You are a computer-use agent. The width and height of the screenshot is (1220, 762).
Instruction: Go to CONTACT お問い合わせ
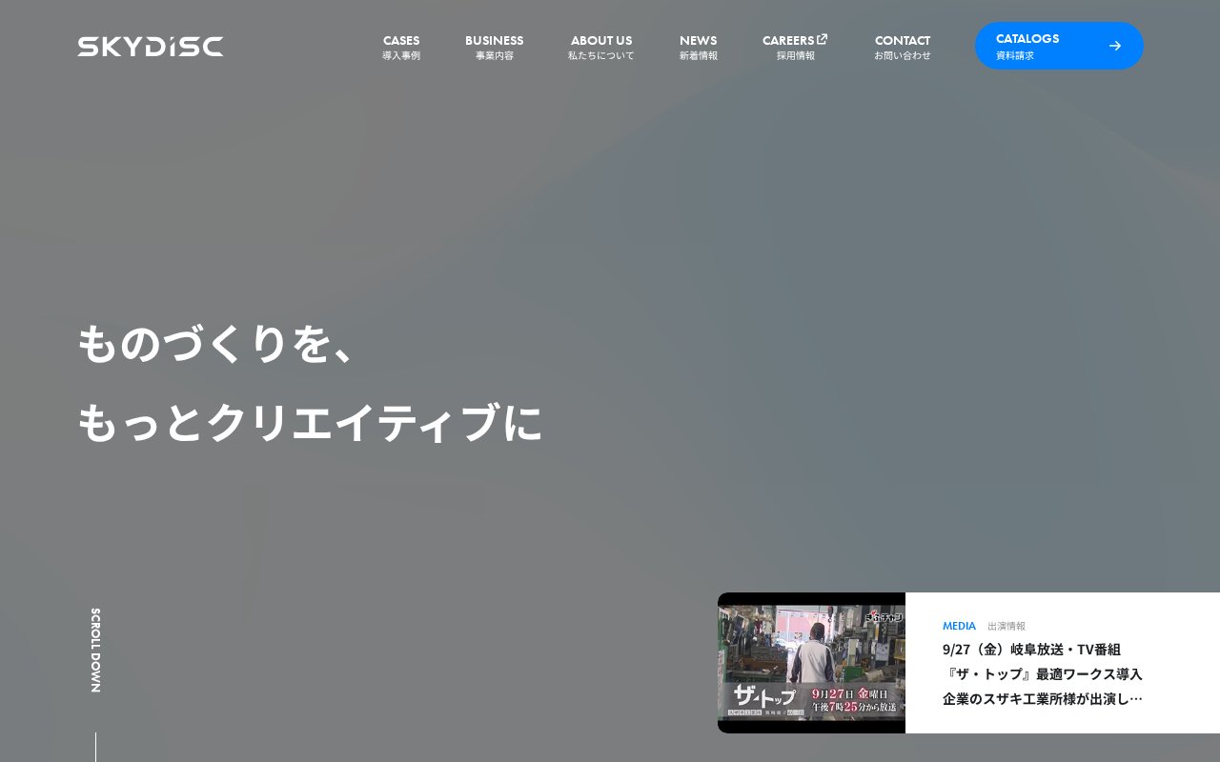pos(903,47)
